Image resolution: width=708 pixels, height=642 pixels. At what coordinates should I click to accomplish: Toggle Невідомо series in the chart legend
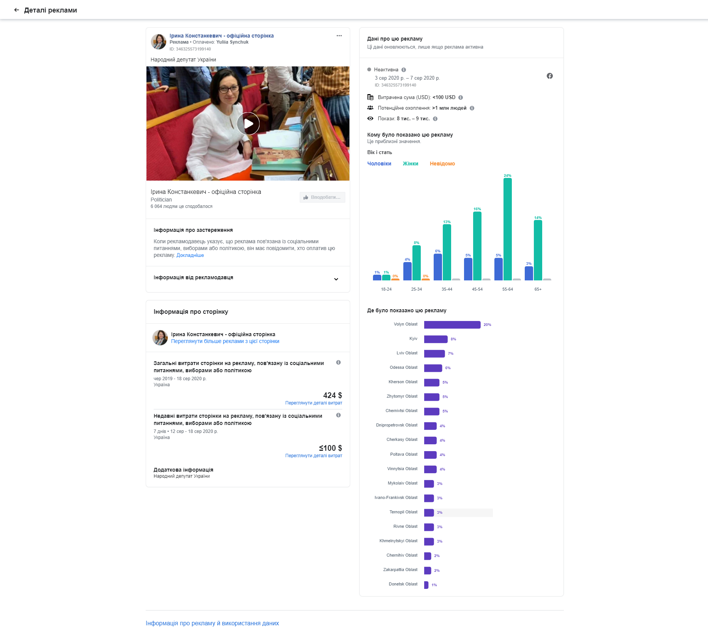[x=442, y=164]
